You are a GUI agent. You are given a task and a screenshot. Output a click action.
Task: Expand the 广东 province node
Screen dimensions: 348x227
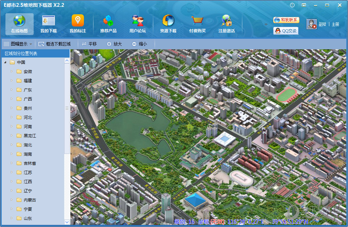[x=12, y=90]
